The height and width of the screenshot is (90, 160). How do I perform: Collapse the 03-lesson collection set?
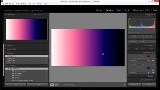click(x=8, y=68)
